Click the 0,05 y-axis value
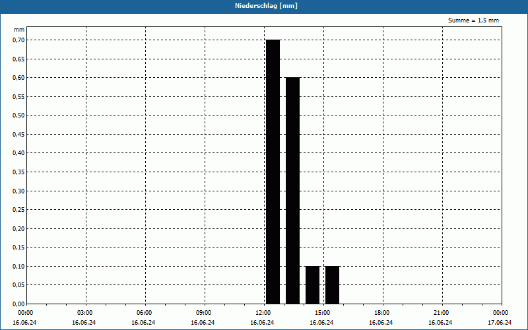This screenshot has height=330, width=528. 18,285
